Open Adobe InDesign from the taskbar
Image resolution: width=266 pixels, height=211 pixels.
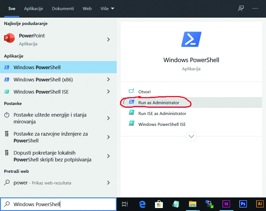[226, 204]
